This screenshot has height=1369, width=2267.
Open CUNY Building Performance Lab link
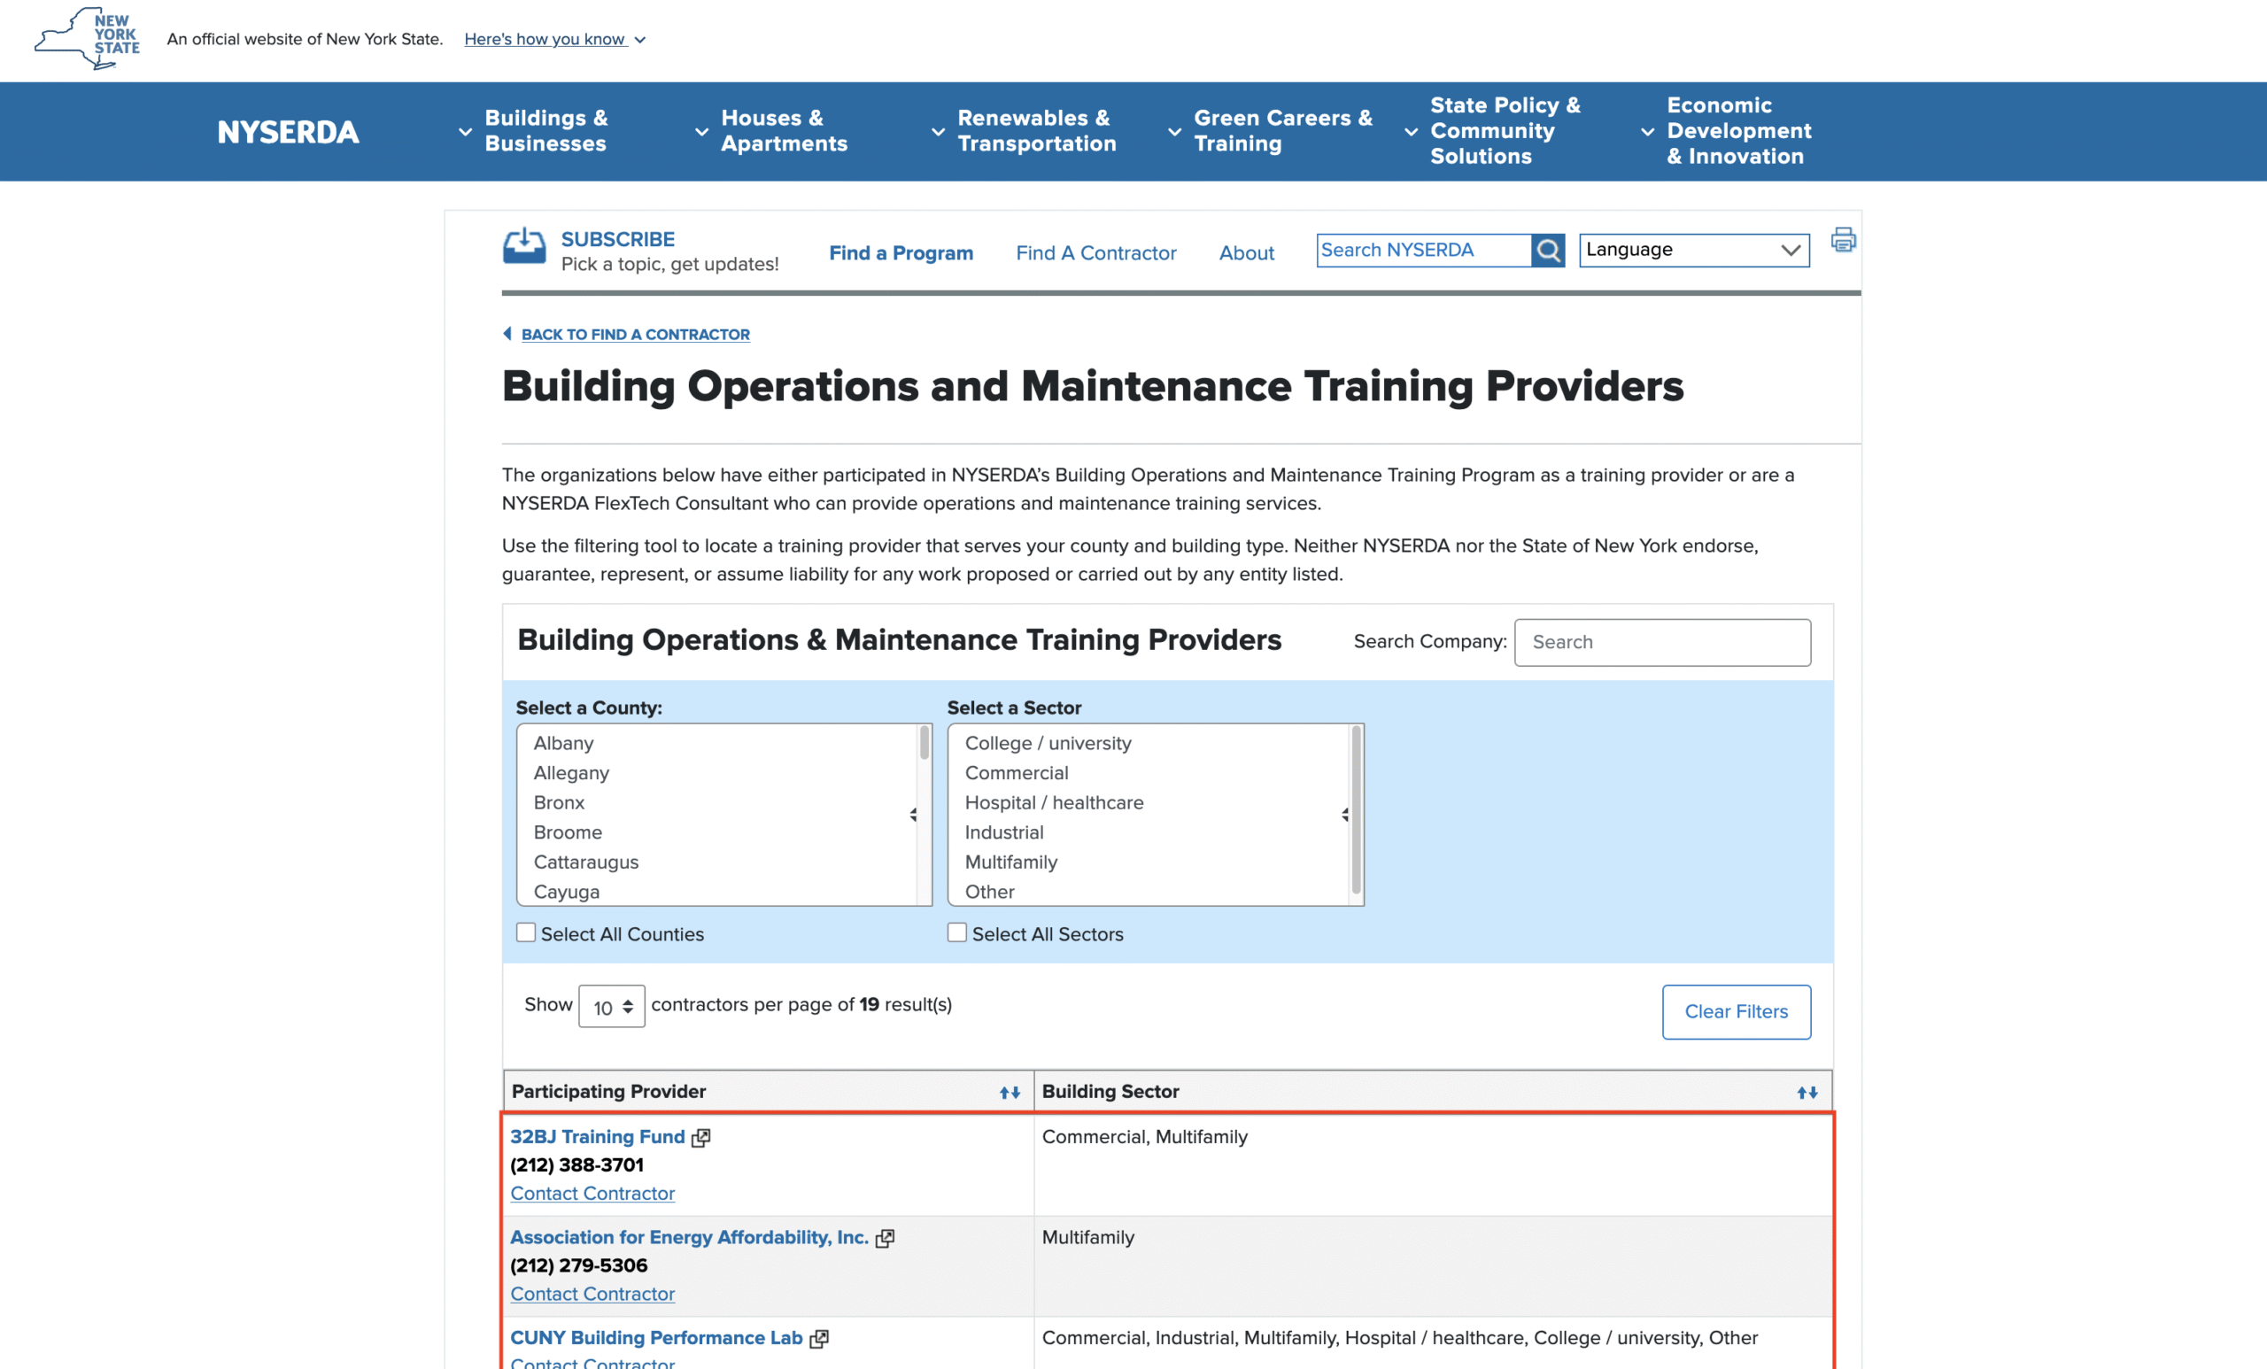(x=656, y=1337)
